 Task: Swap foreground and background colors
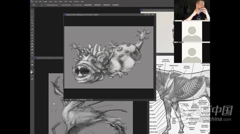point(33,70)
